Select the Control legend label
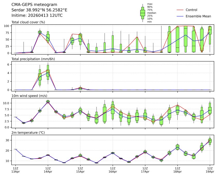217x176 pixels. coord(191,10)
